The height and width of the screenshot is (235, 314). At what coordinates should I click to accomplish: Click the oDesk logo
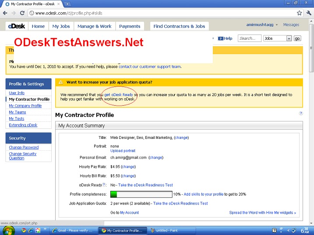[17, 26]
